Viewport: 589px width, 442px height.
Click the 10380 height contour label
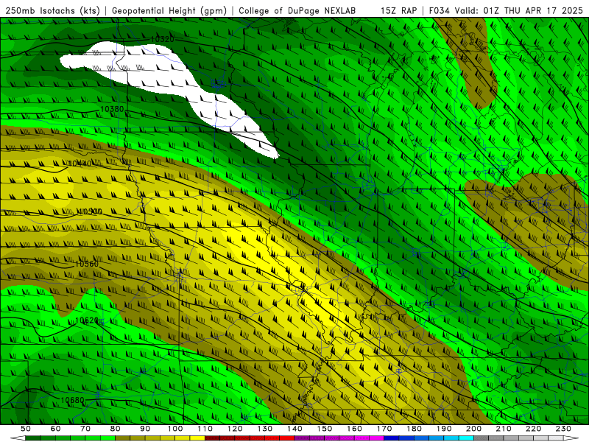pos(112,109)
